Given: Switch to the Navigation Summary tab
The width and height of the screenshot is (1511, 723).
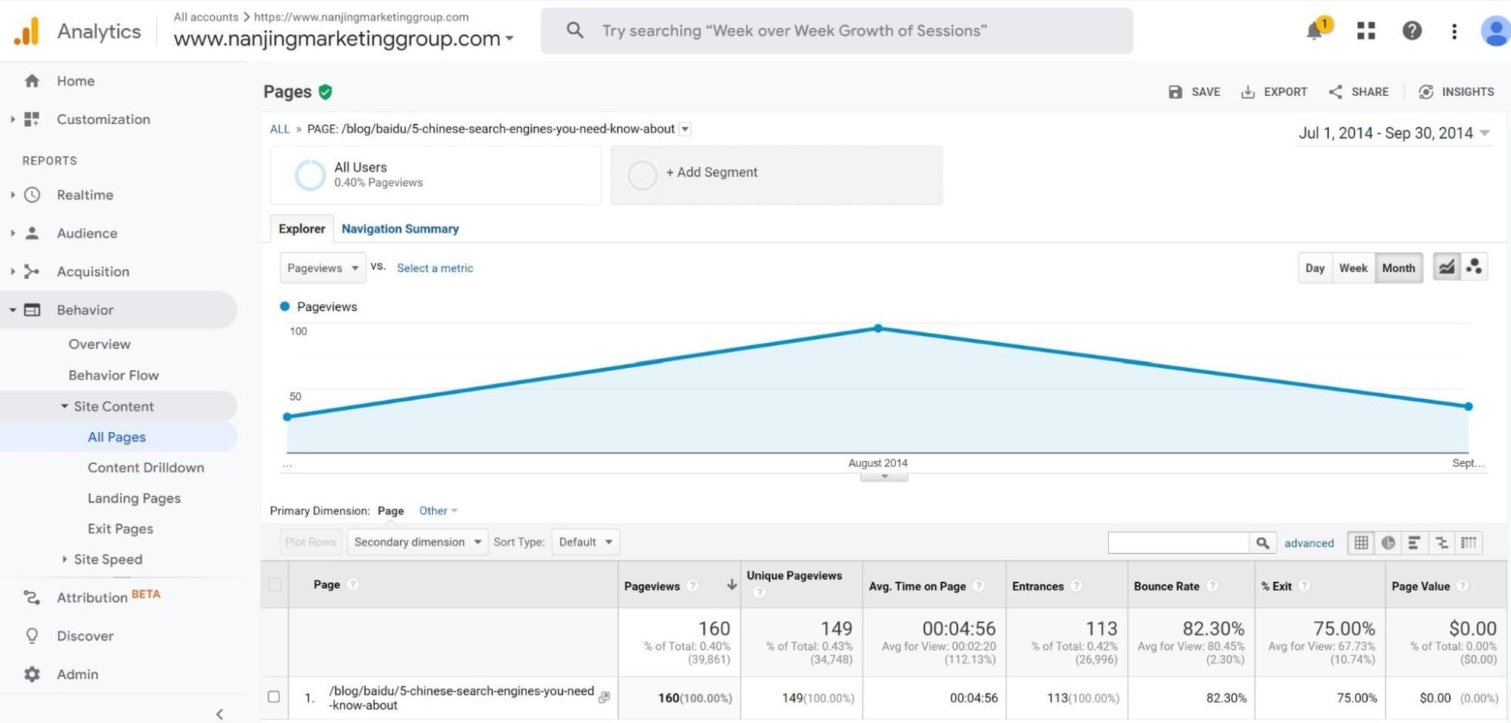Looking at the screenshot, I should (401, 228).
